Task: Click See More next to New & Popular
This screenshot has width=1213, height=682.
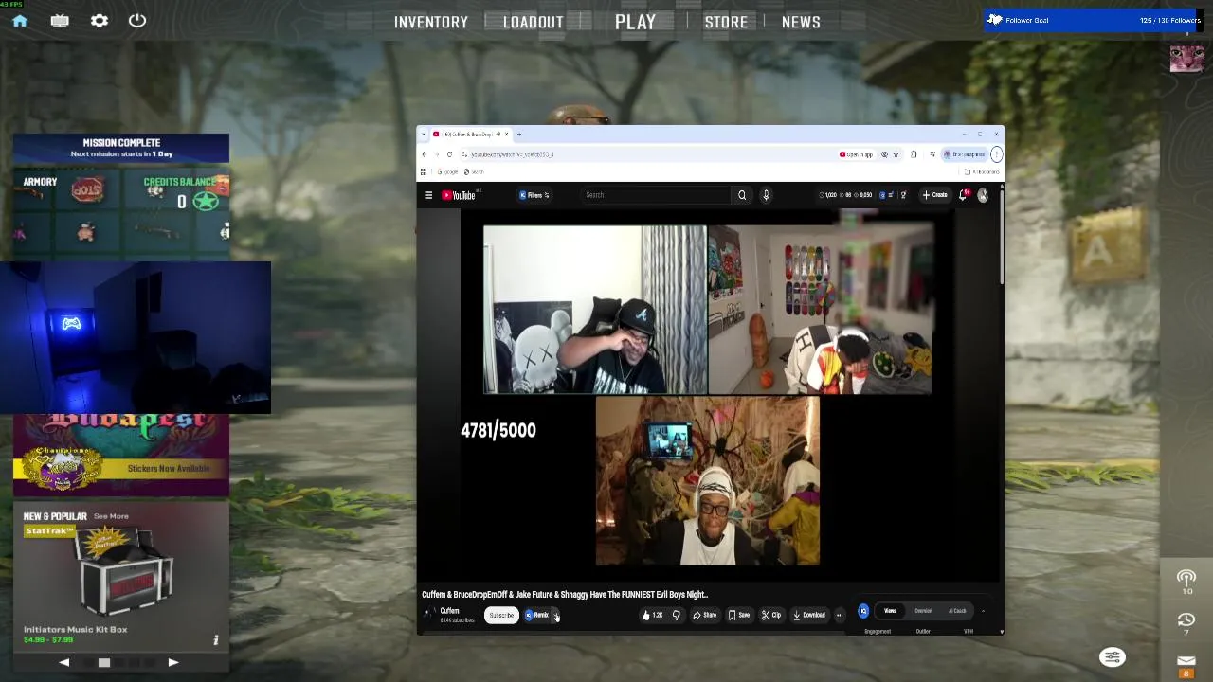Action: [x=111, y=516]
